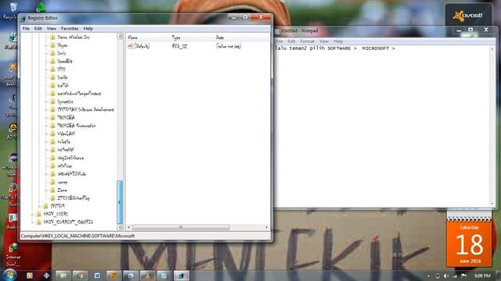Expand the HKEY_CURRENT_CONFIG hive
This screenshot has width=501, height=281.
click(x=32, y=222)
